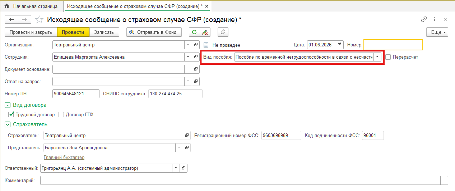Click the Номер ЛН field

(x=76, y=94)
